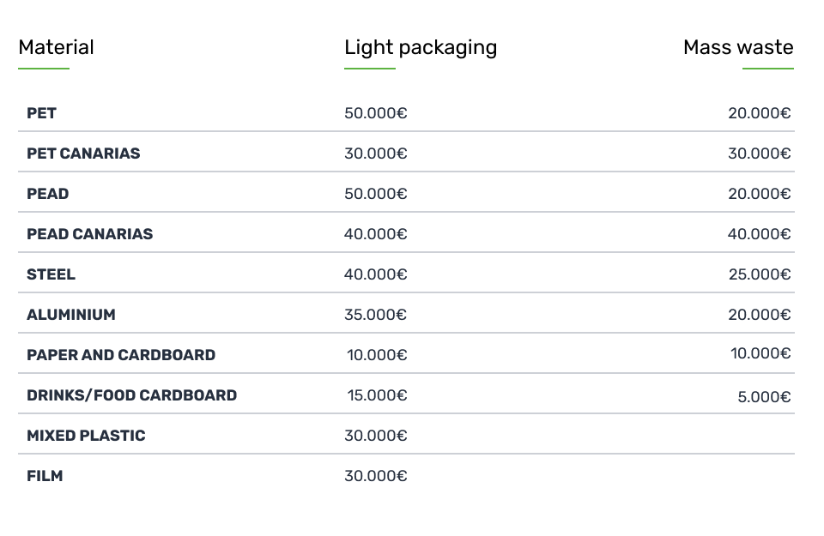Click the Light packaging column header
This screenshot has width=824, height=536.
tap(421, 48)
